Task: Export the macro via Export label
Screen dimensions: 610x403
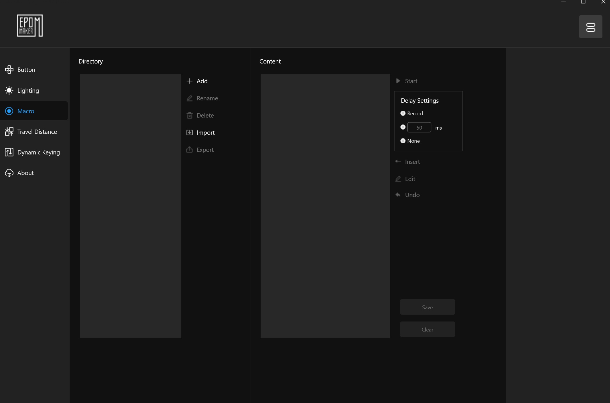Action: coord(205,150)
